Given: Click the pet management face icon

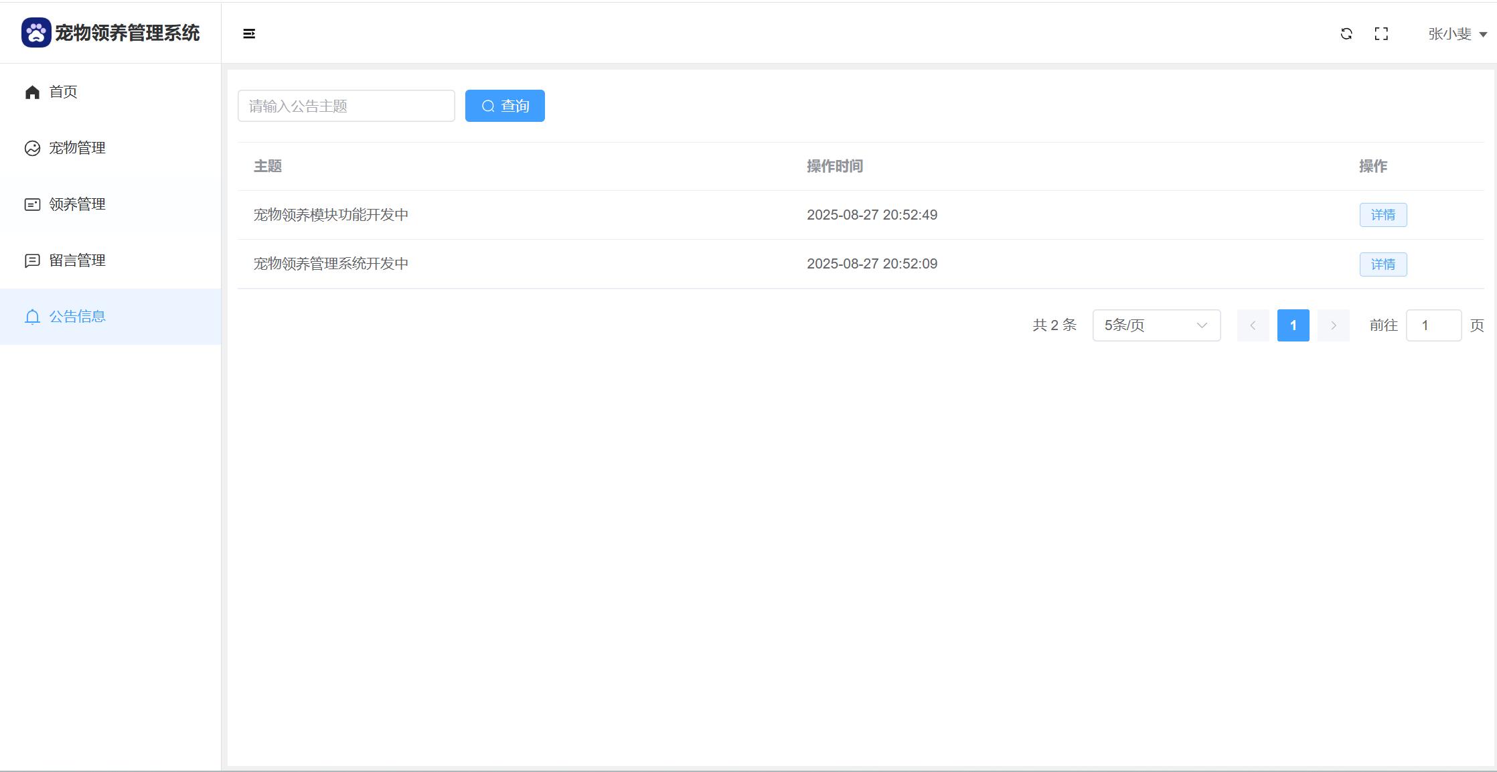Looking at the screenshot, I should 32,149.
